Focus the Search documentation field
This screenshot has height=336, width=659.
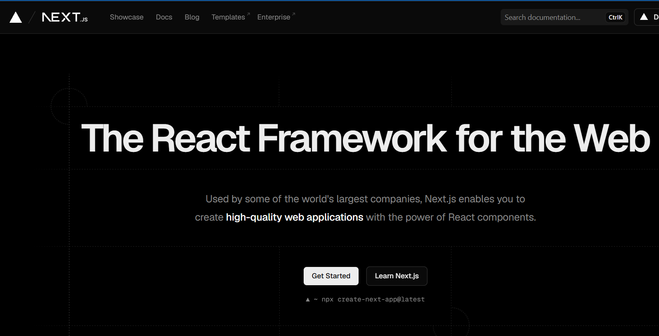565,17
